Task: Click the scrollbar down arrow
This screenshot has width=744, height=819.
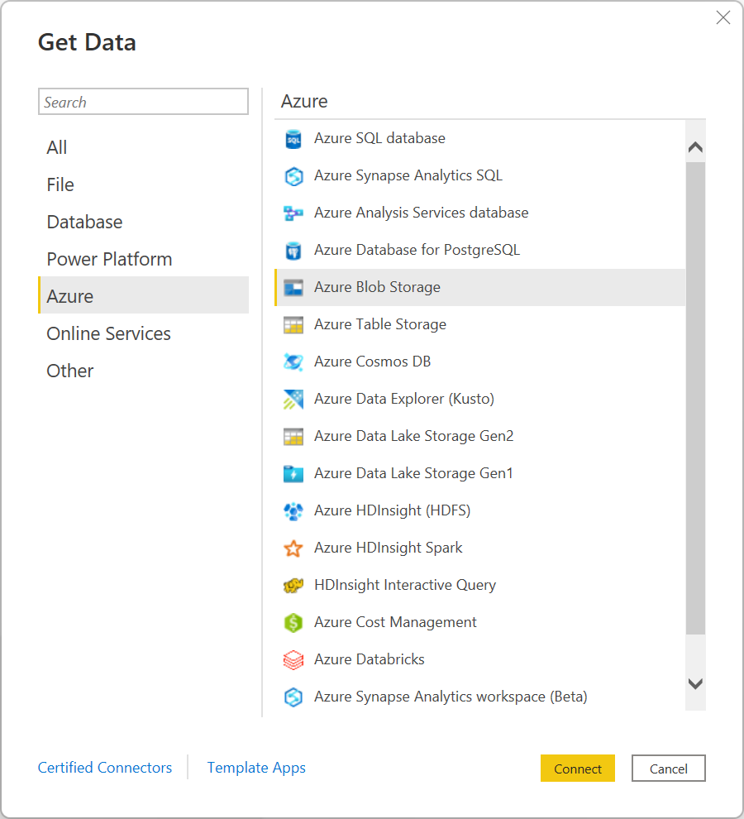Action: point(695,684)
